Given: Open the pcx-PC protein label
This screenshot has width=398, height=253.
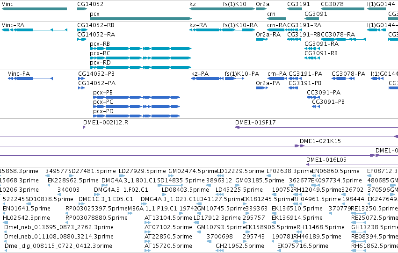Looking at the screenshot, I should (x=103, y=102).
